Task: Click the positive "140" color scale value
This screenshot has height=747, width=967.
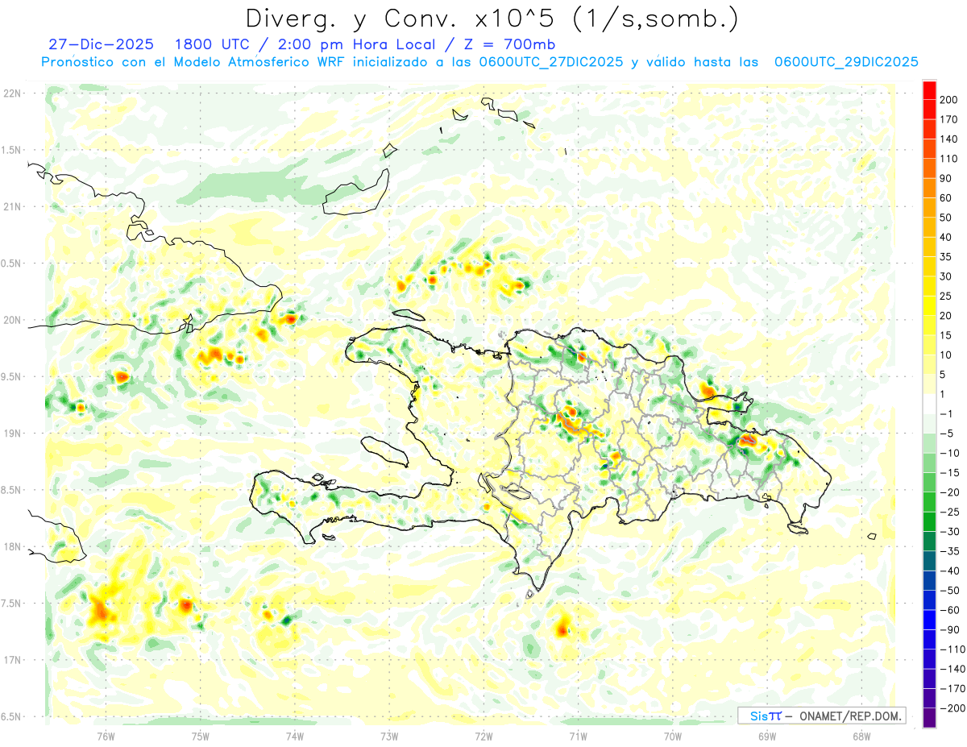Action: 949,139
